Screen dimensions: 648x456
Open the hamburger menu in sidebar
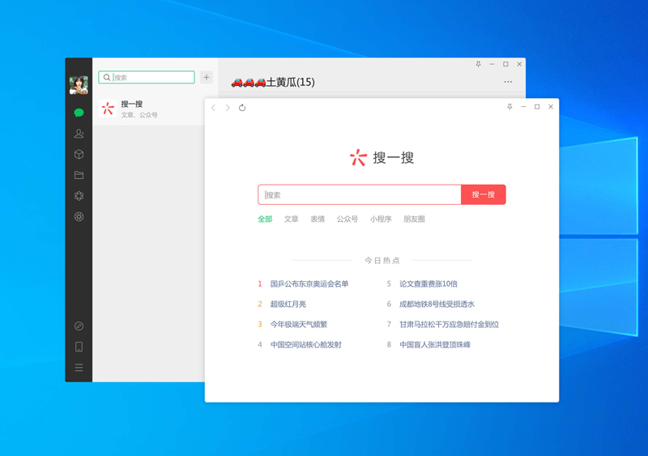(x=79, y=368)
